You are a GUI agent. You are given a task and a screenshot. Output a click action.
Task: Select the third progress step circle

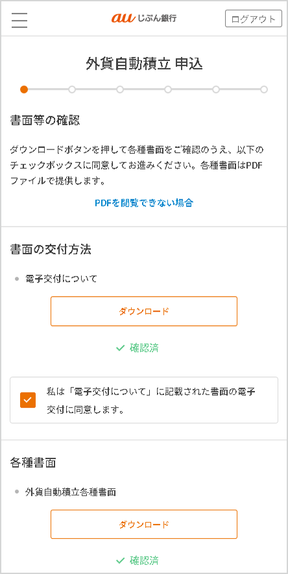(x=120, y=90)
